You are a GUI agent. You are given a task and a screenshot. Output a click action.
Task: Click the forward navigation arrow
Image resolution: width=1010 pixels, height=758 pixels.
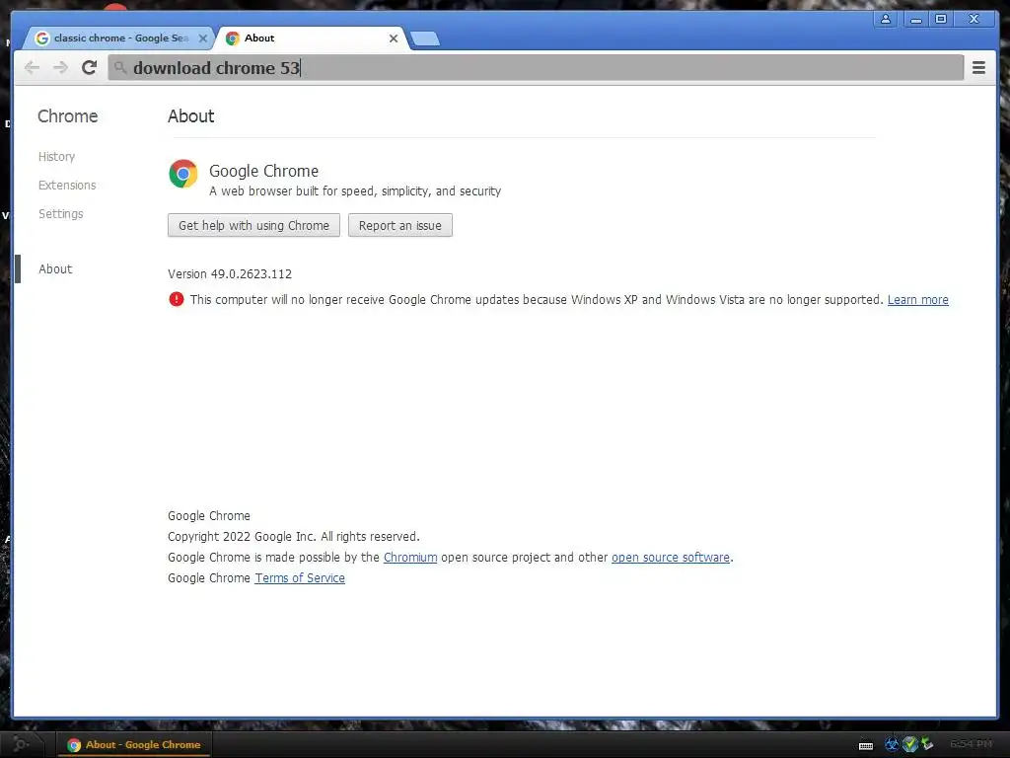(60, 67)
